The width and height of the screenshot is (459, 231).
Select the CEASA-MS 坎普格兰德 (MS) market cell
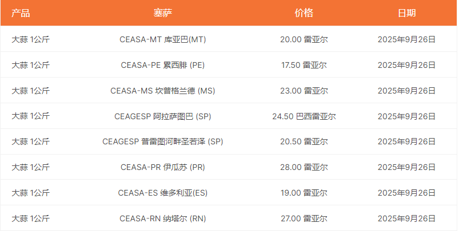point(163,91)
